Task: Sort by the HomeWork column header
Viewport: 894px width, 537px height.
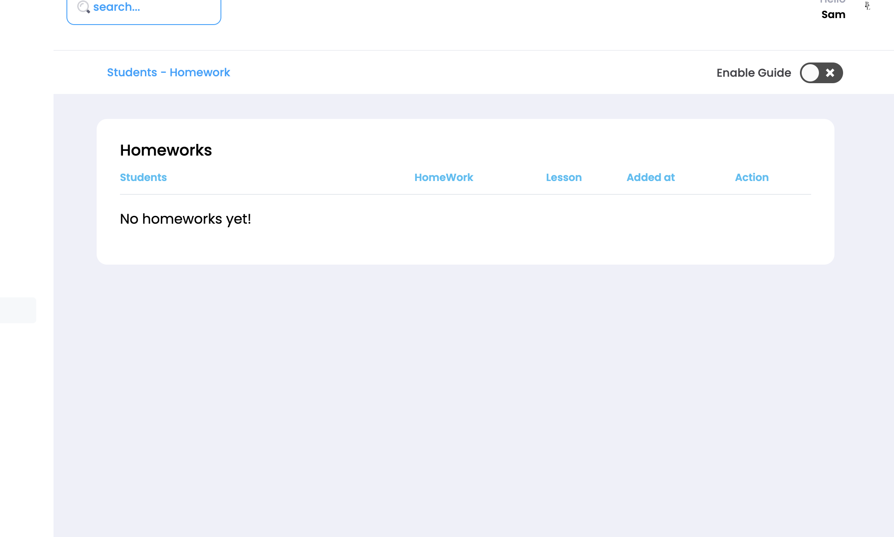Action: (x=444, y=178)
